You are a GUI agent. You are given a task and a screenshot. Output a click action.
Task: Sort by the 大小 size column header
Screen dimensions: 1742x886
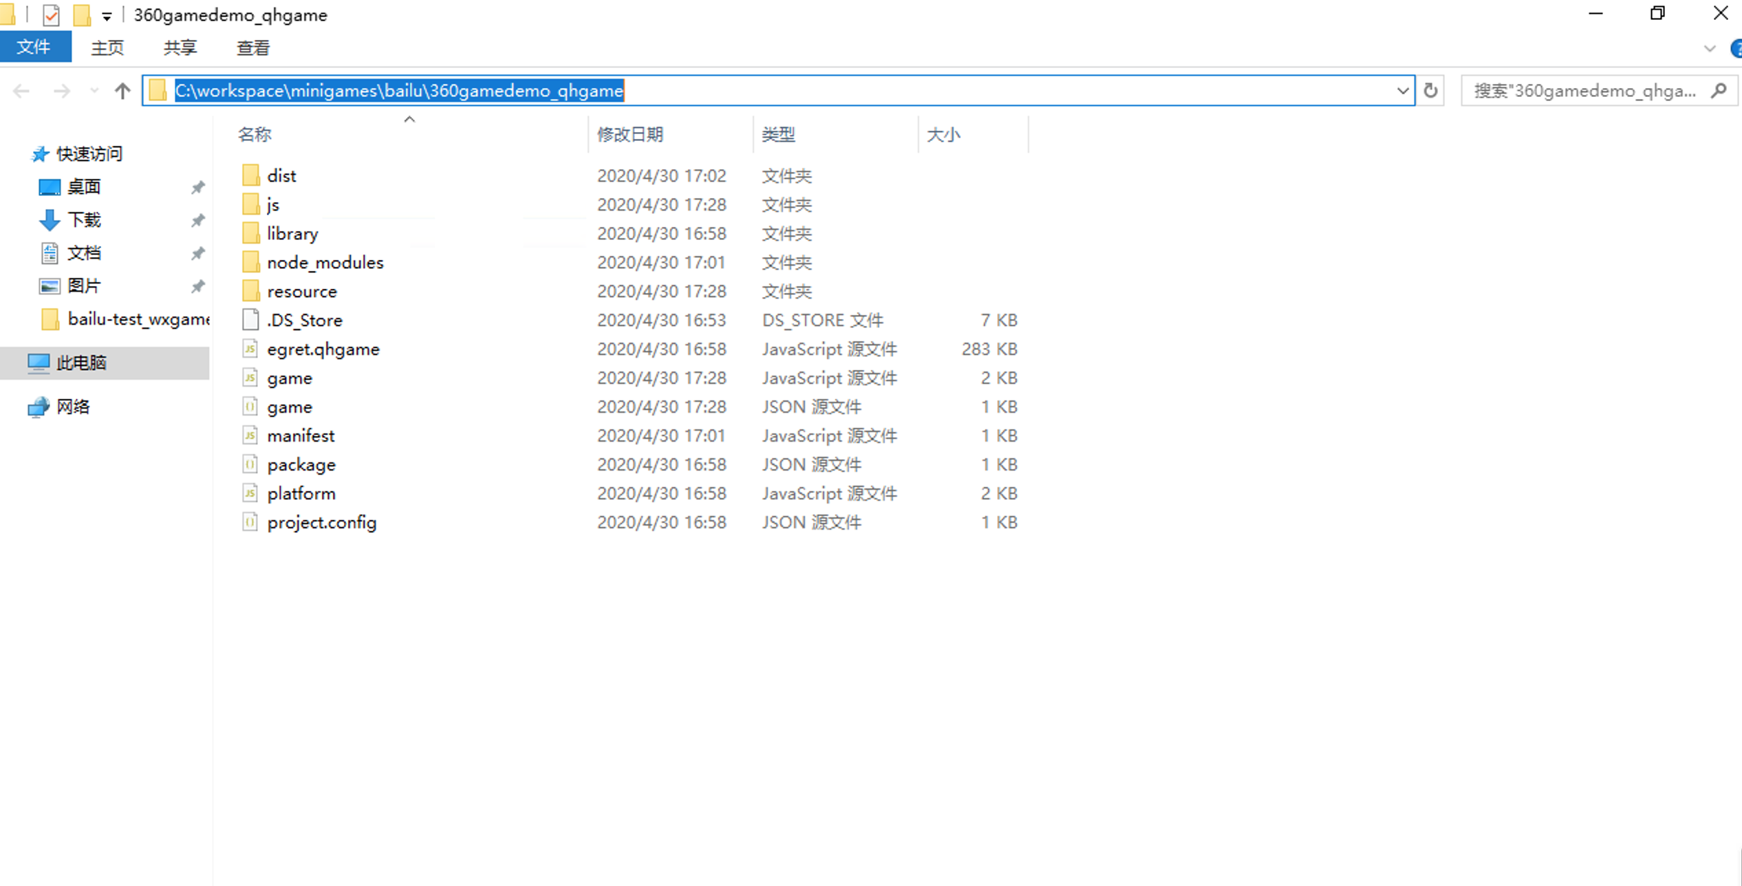tap(943, 134)
